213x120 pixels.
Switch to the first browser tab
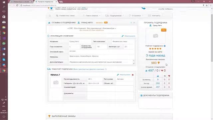[x=21, y=2]
